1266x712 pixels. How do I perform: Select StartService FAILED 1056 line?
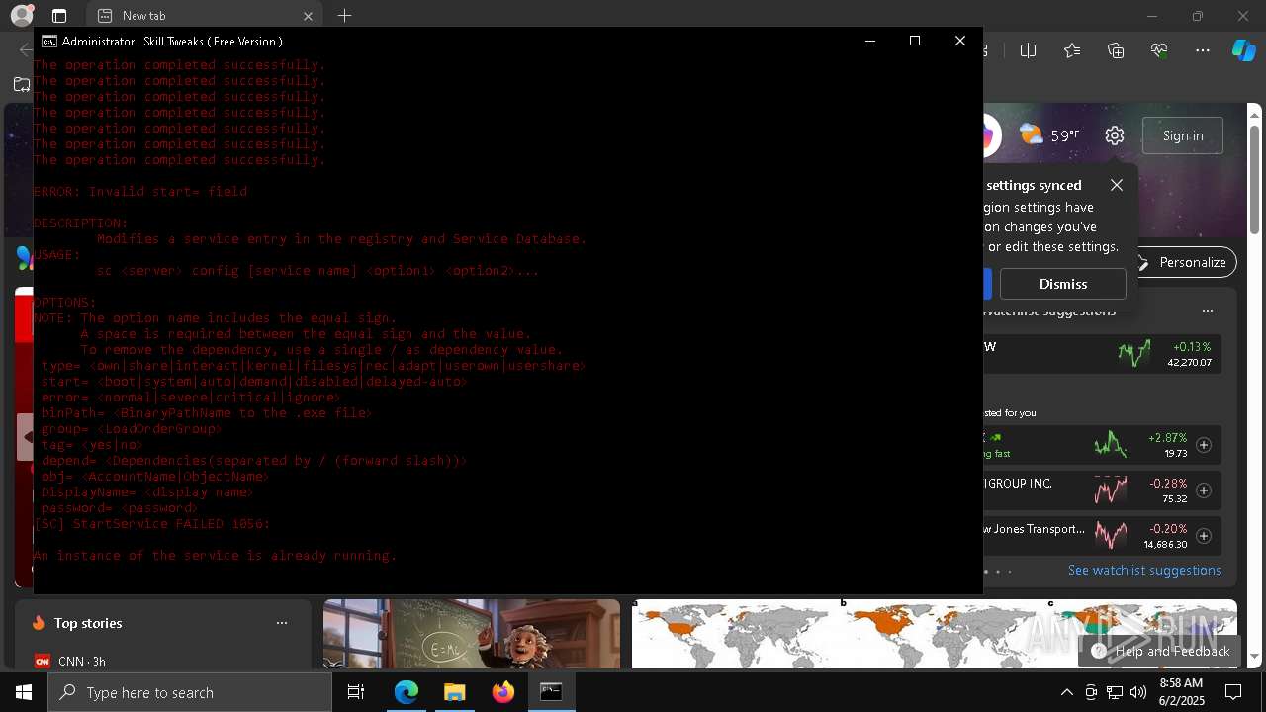pos(152,524)
